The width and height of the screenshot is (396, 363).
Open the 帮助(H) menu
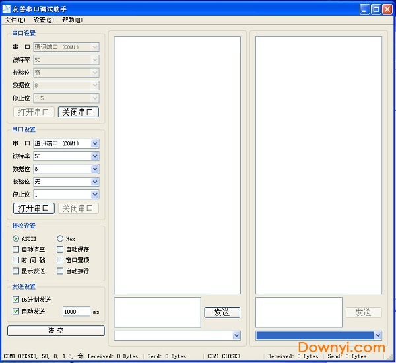(x=72, y=20)
